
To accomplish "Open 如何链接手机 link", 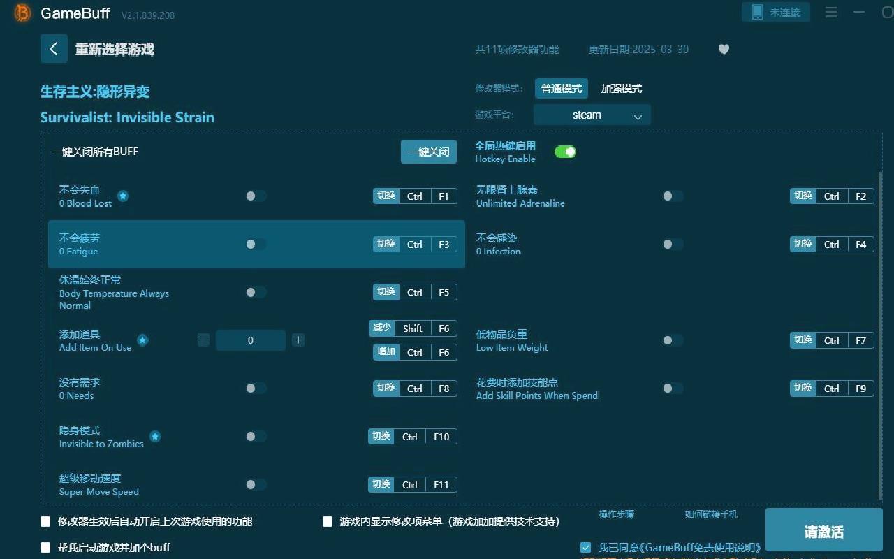I will click(711, 514).
